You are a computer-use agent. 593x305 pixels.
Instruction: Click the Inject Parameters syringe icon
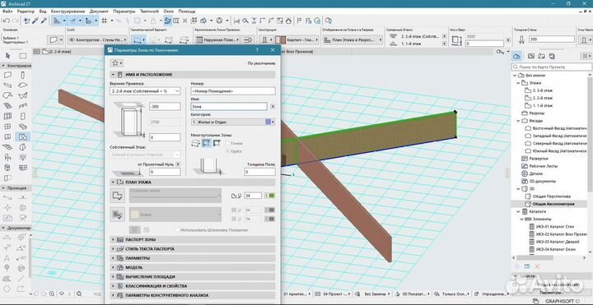tap(44, 21)
